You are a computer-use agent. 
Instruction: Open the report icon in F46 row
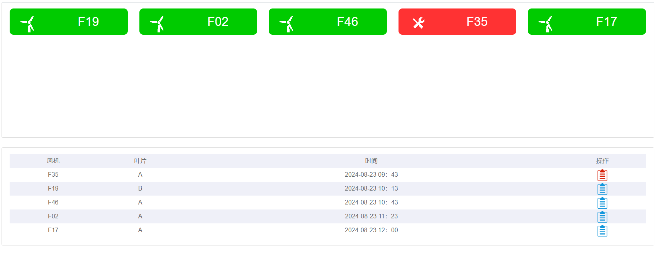(602, 203)
